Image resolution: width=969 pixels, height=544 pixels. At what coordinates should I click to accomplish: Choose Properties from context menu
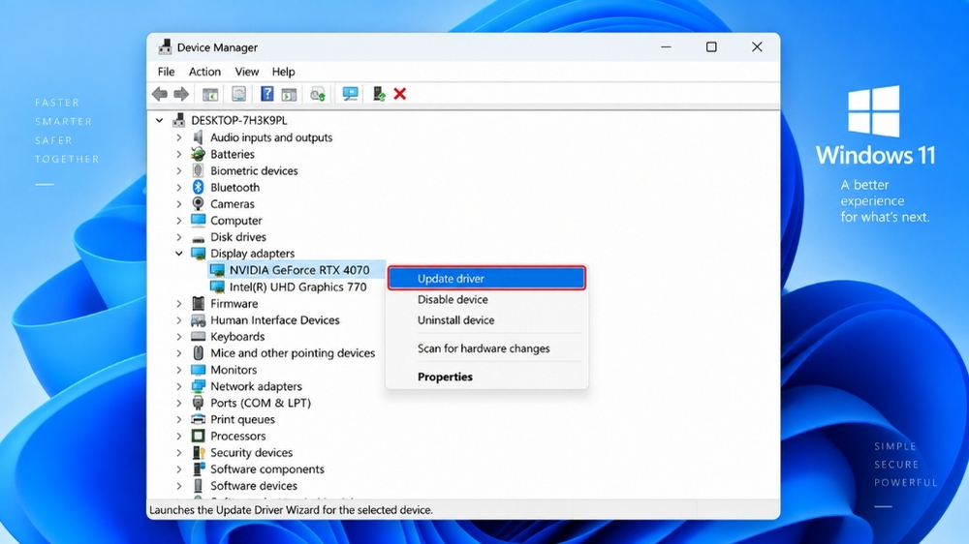[x=487, y=377]
